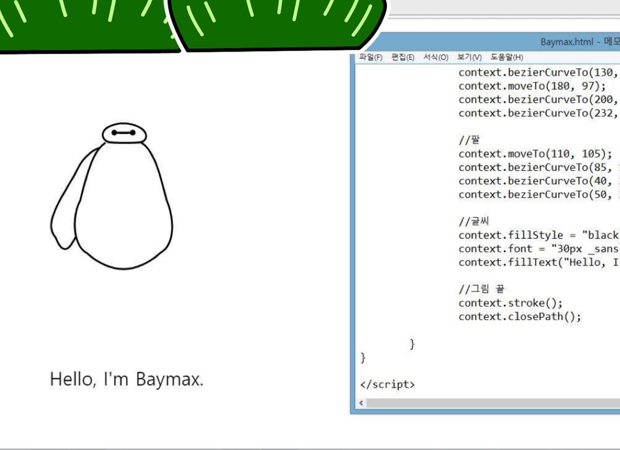
Task: Click the Notepad horizontal scrollbar track
Action: (x=493, y=403)
